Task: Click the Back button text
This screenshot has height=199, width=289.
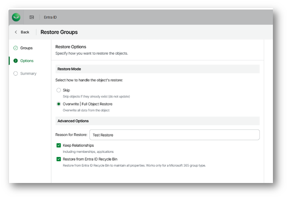Action: pyautogui.click(x=25, y=32)
